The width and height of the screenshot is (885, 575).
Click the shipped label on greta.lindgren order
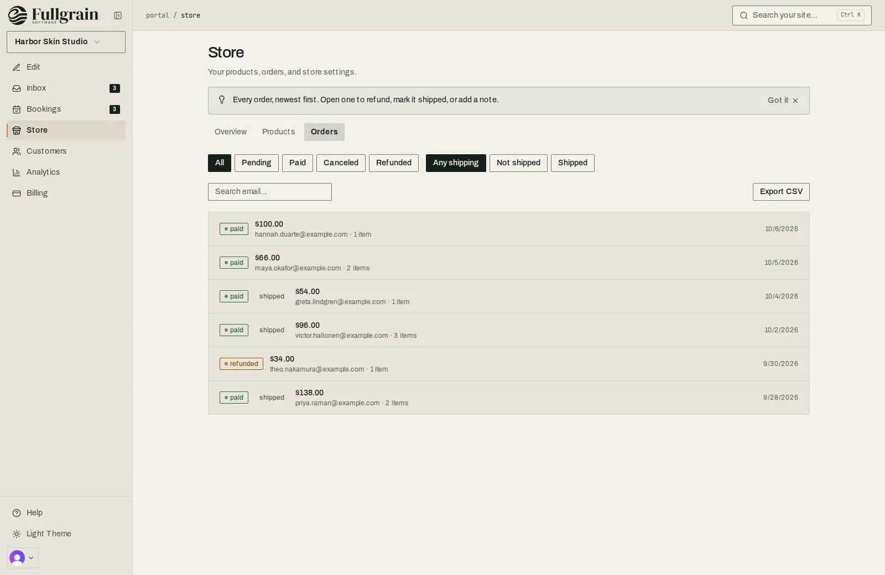click(x=272, y=296)
